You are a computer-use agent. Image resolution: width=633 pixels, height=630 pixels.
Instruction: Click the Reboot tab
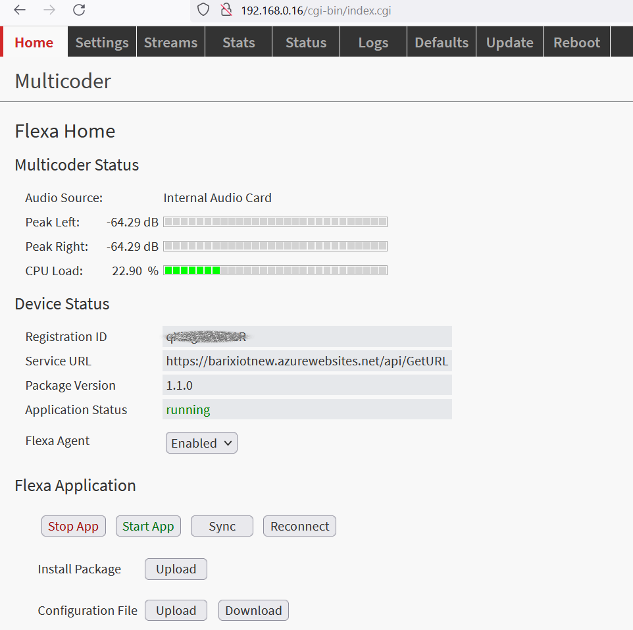coord(576,42)
